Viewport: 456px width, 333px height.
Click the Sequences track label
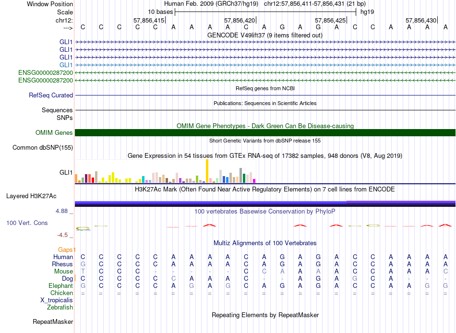57,110
